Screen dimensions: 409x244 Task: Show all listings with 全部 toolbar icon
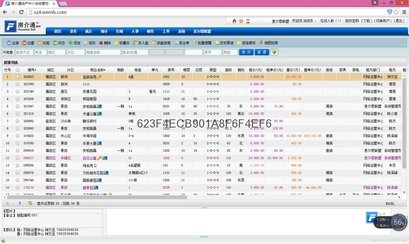13,43
